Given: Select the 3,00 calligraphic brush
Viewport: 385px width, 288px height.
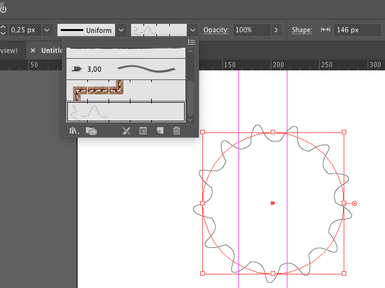Looking at the screenshot, I should point(126,69).
